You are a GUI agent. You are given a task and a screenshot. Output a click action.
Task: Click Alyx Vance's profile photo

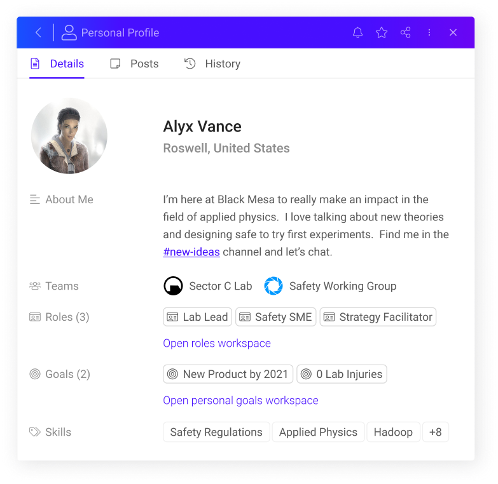point(69,136)
